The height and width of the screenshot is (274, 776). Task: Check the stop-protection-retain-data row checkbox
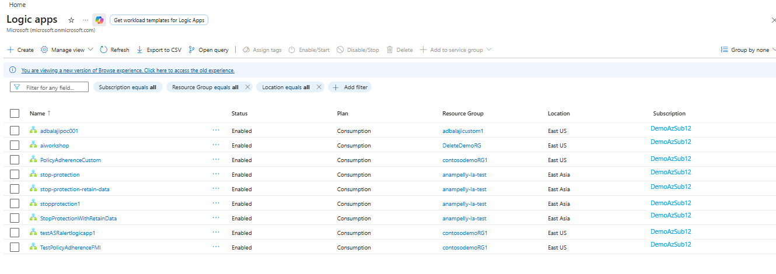click(15, 189)
